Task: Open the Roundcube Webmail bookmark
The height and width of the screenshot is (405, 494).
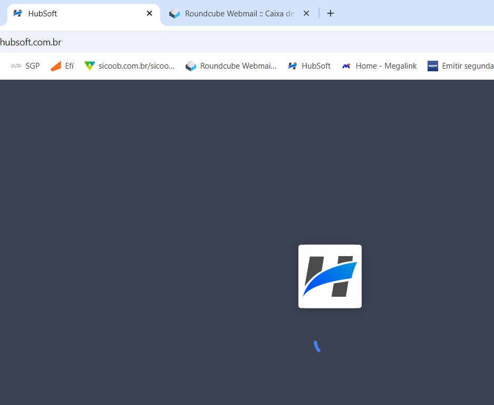Action: (x=231, y=66)
